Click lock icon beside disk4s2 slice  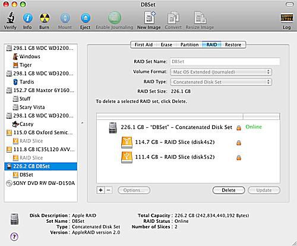pos(239,143)
